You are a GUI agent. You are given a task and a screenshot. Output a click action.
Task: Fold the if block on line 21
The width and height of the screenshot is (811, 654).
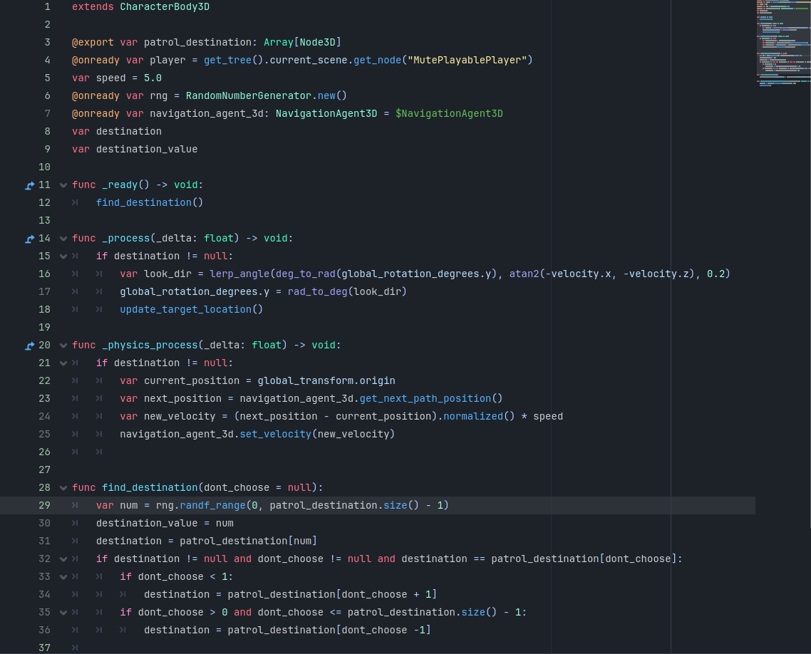[63, 363]
